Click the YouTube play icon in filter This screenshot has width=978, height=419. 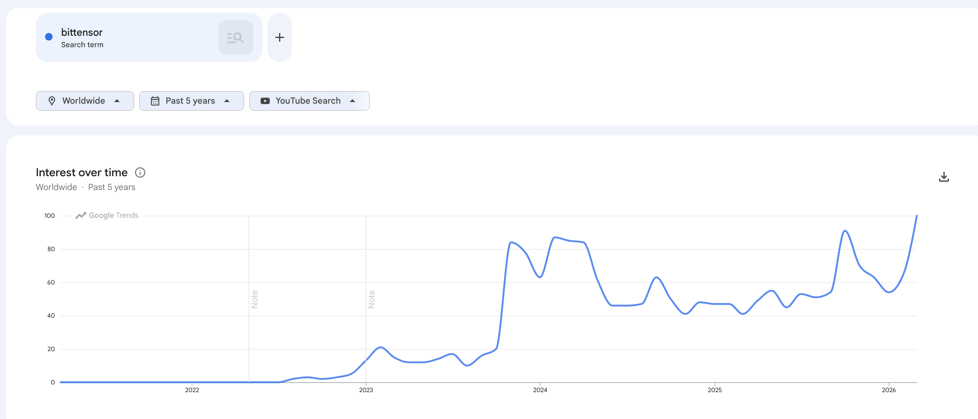[x=265, y=101]
